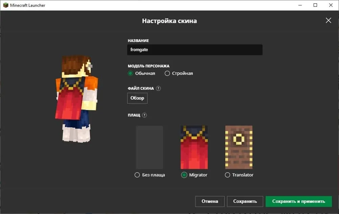Screen dimensions: 339x214
Task: Click the brown Translator cape thumbnail
Action: (239, 147)
